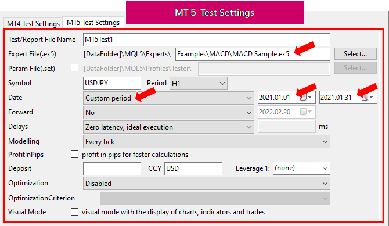Enable the Visual Mode checkbox
Image resolution: width=389 pixels, height=226 pixels.
74,212
